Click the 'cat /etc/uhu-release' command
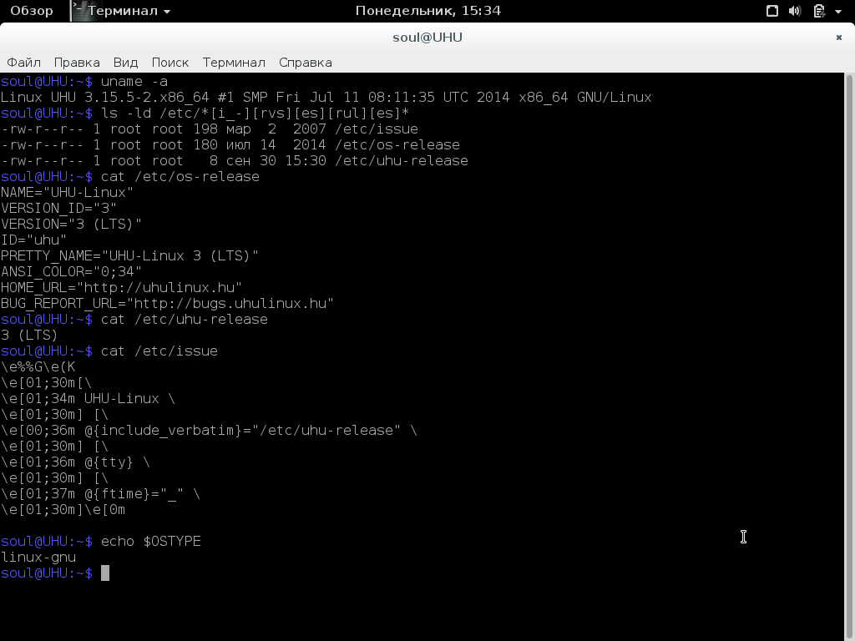This screenshot has width=855, height=641. tap(185, 320)
